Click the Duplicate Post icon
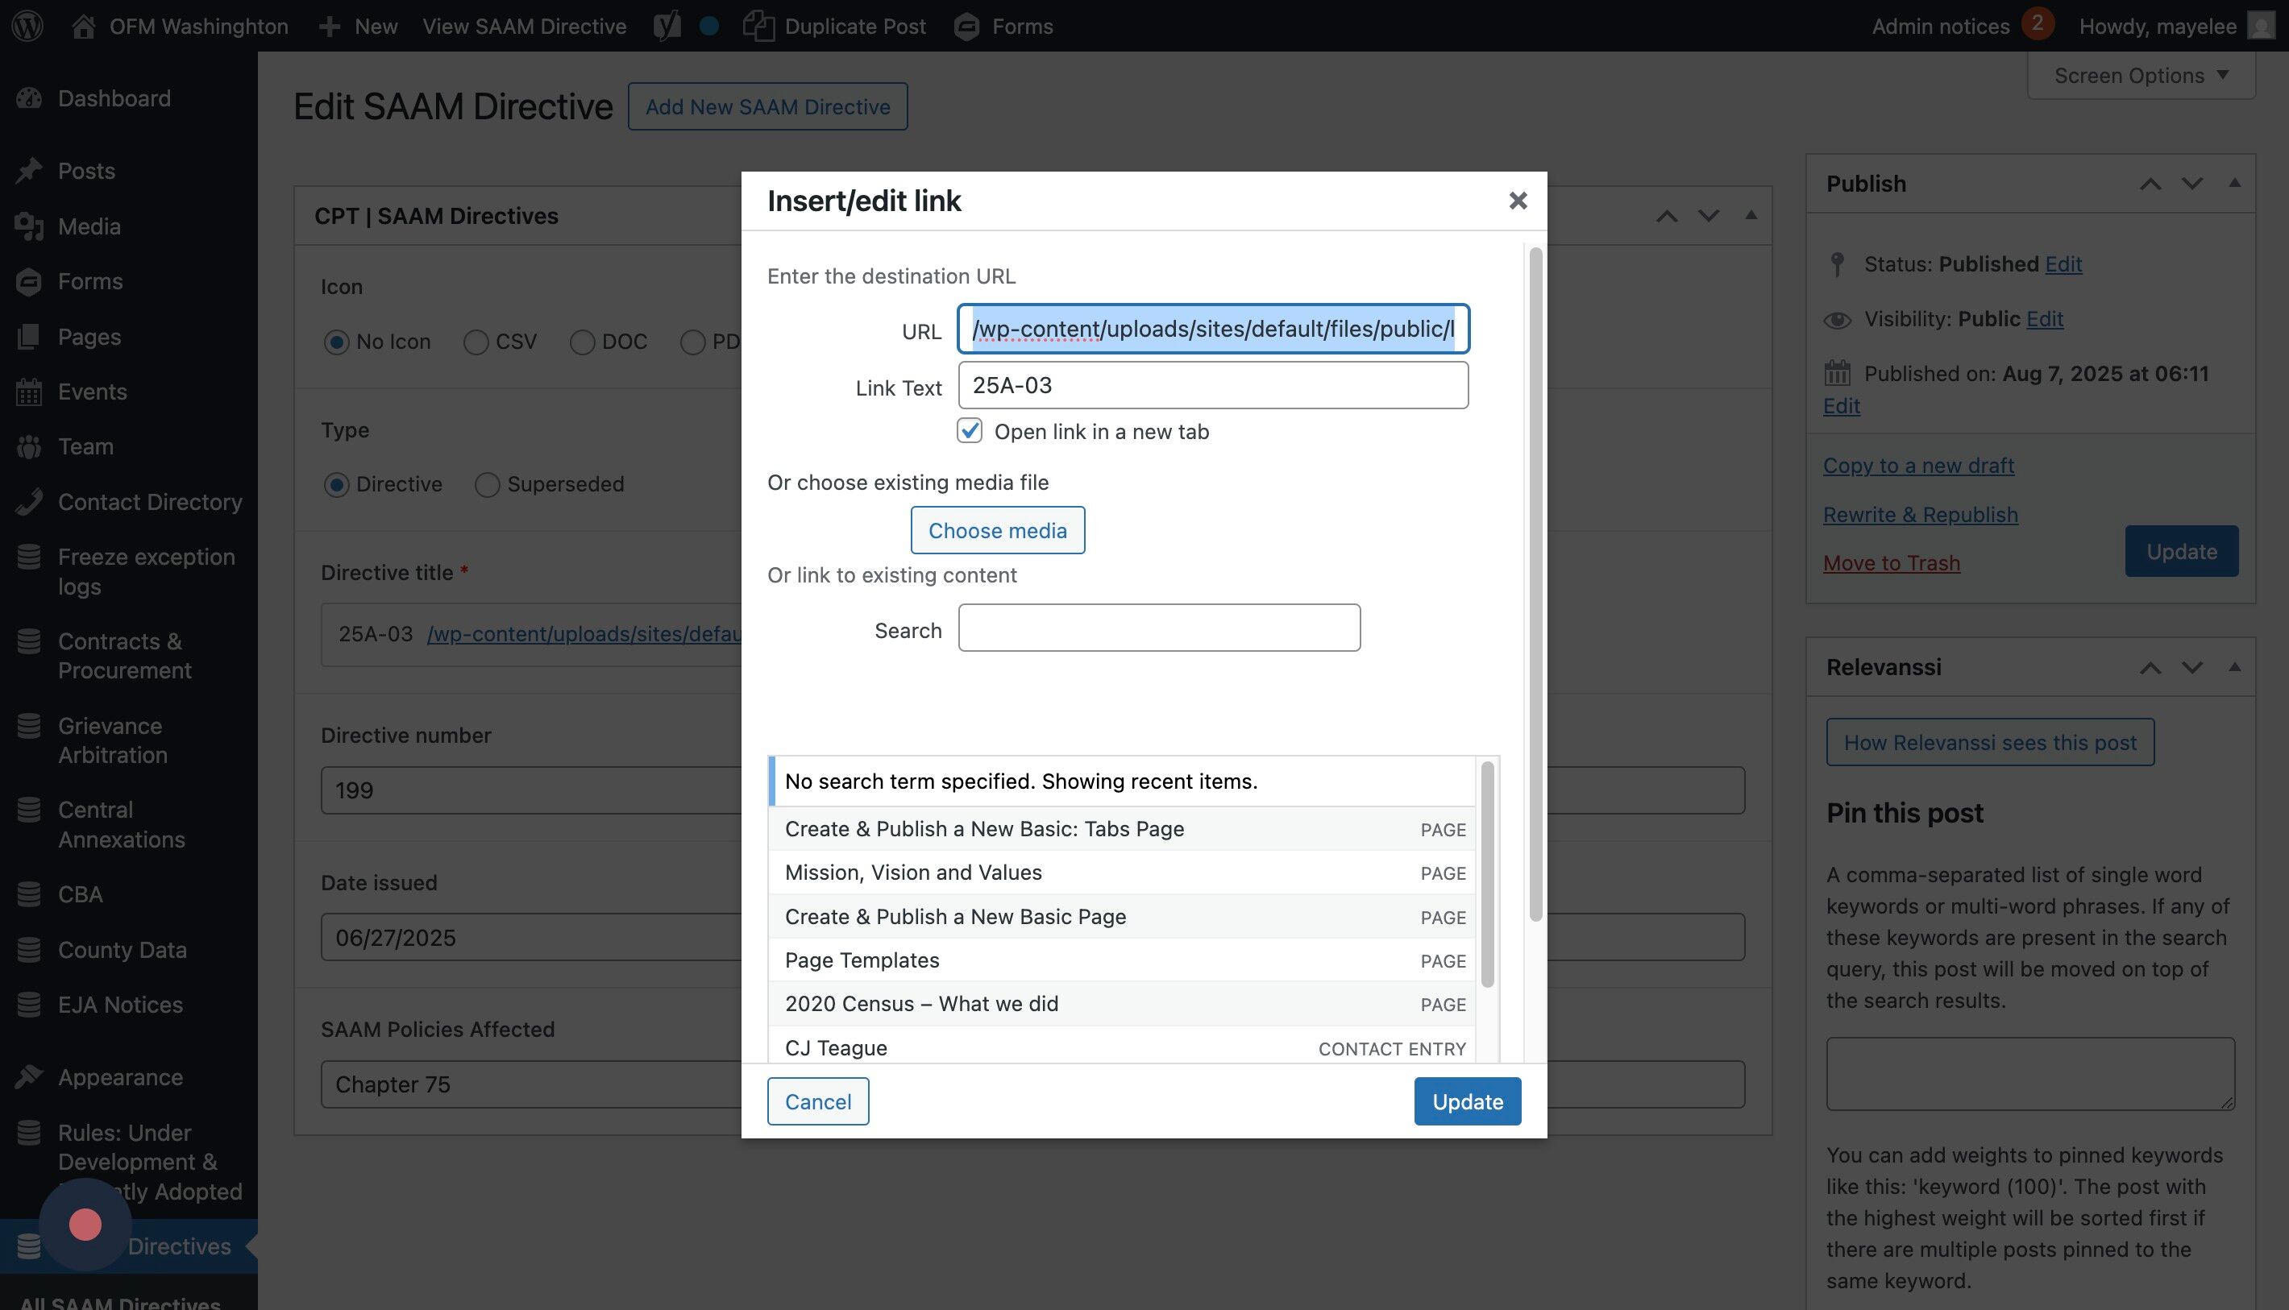Image resolution: width=2289 pixels, height=1310 pixels. pyautogui.click(x=758, y=25)
